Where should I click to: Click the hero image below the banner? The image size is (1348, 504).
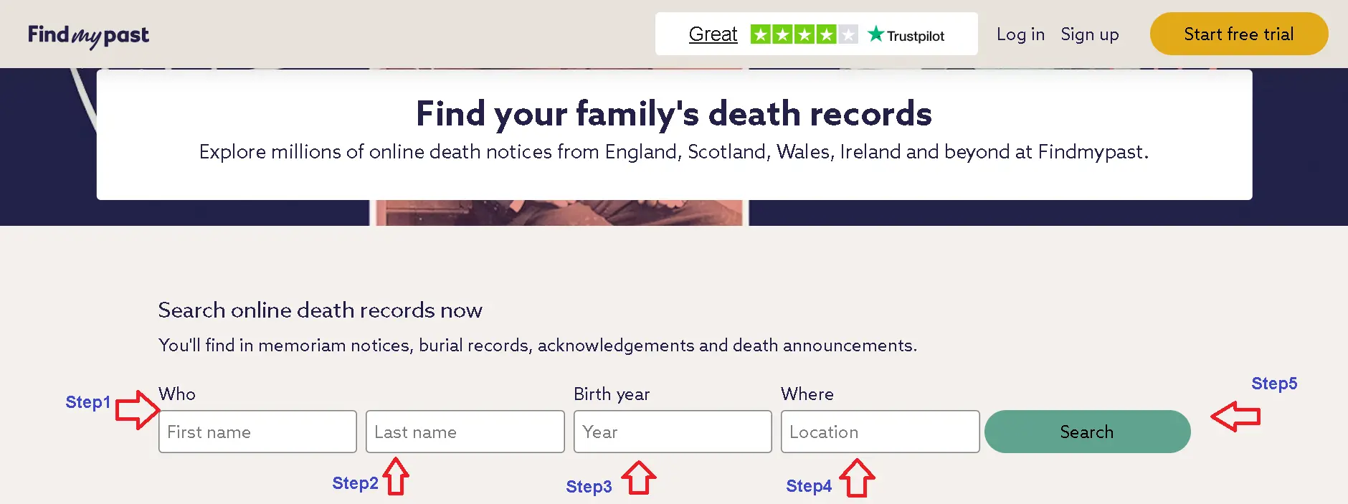click(559, 213)
